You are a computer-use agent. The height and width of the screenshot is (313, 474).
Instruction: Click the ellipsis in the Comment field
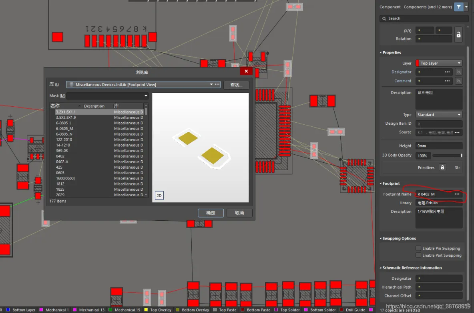point(447,81)
